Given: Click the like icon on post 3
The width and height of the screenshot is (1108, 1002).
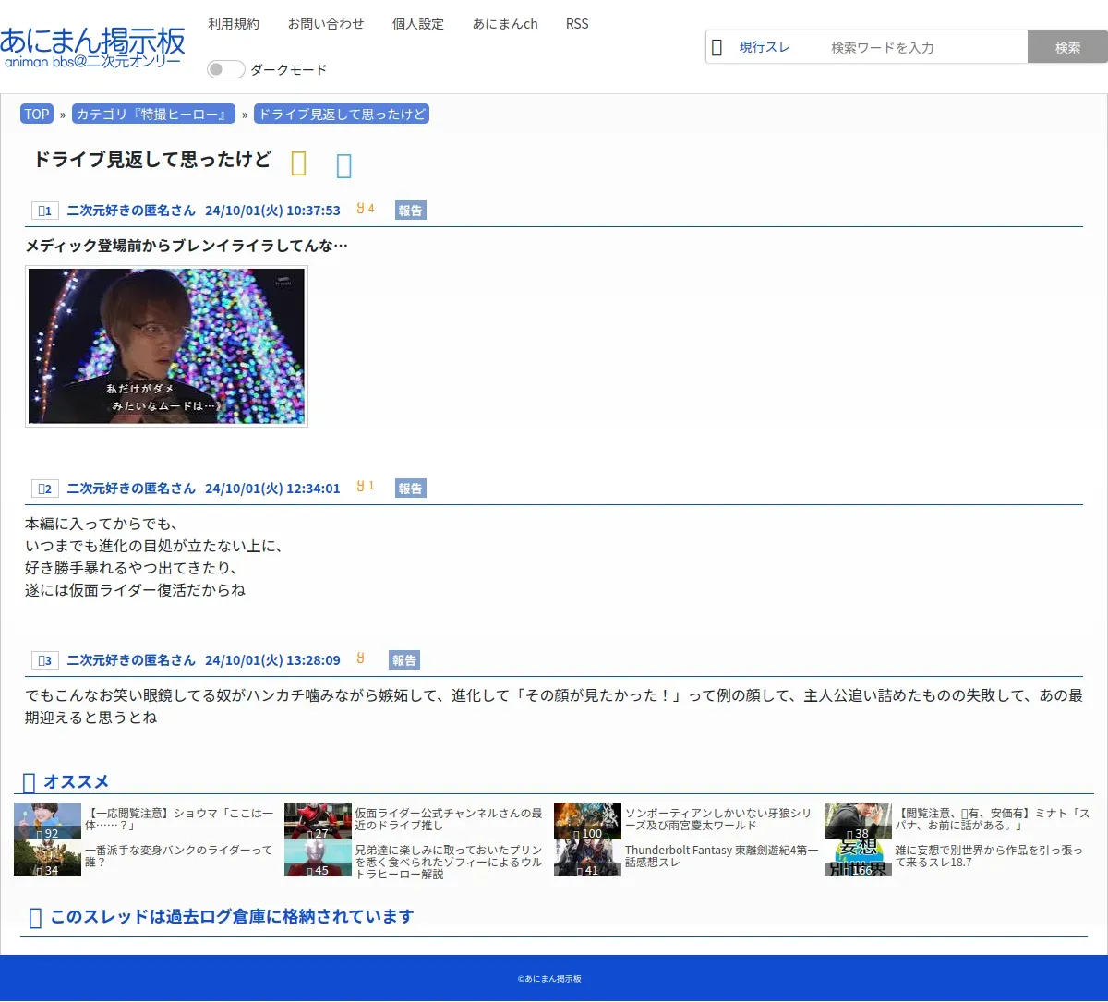Looking at the screenshot, I should [x=361, y=658].
